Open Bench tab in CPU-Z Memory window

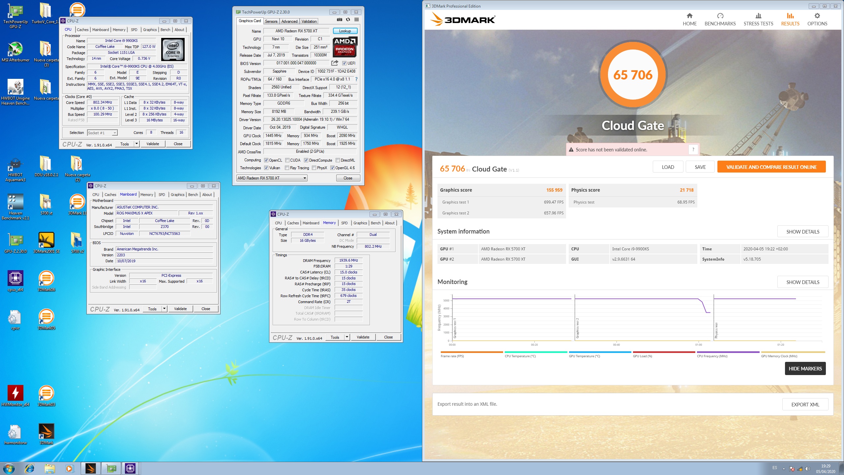(376, 223)
